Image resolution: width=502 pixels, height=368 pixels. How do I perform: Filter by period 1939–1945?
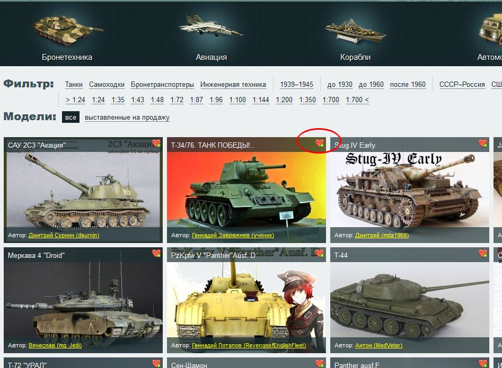296,85
